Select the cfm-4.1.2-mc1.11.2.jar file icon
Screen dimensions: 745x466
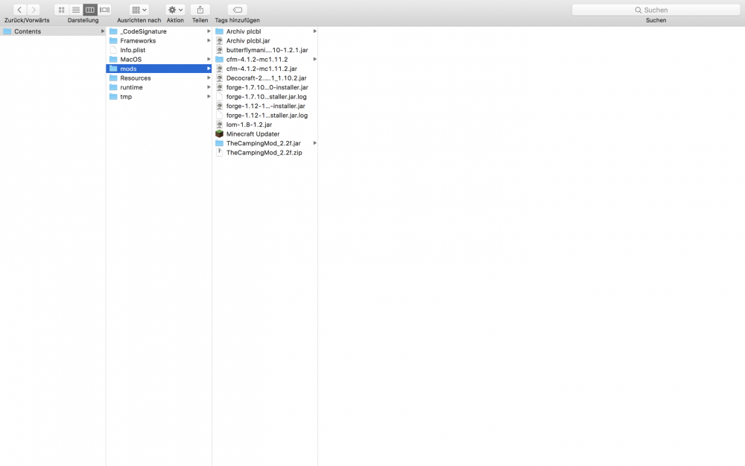pyautogui.click(x=219, y=69)
